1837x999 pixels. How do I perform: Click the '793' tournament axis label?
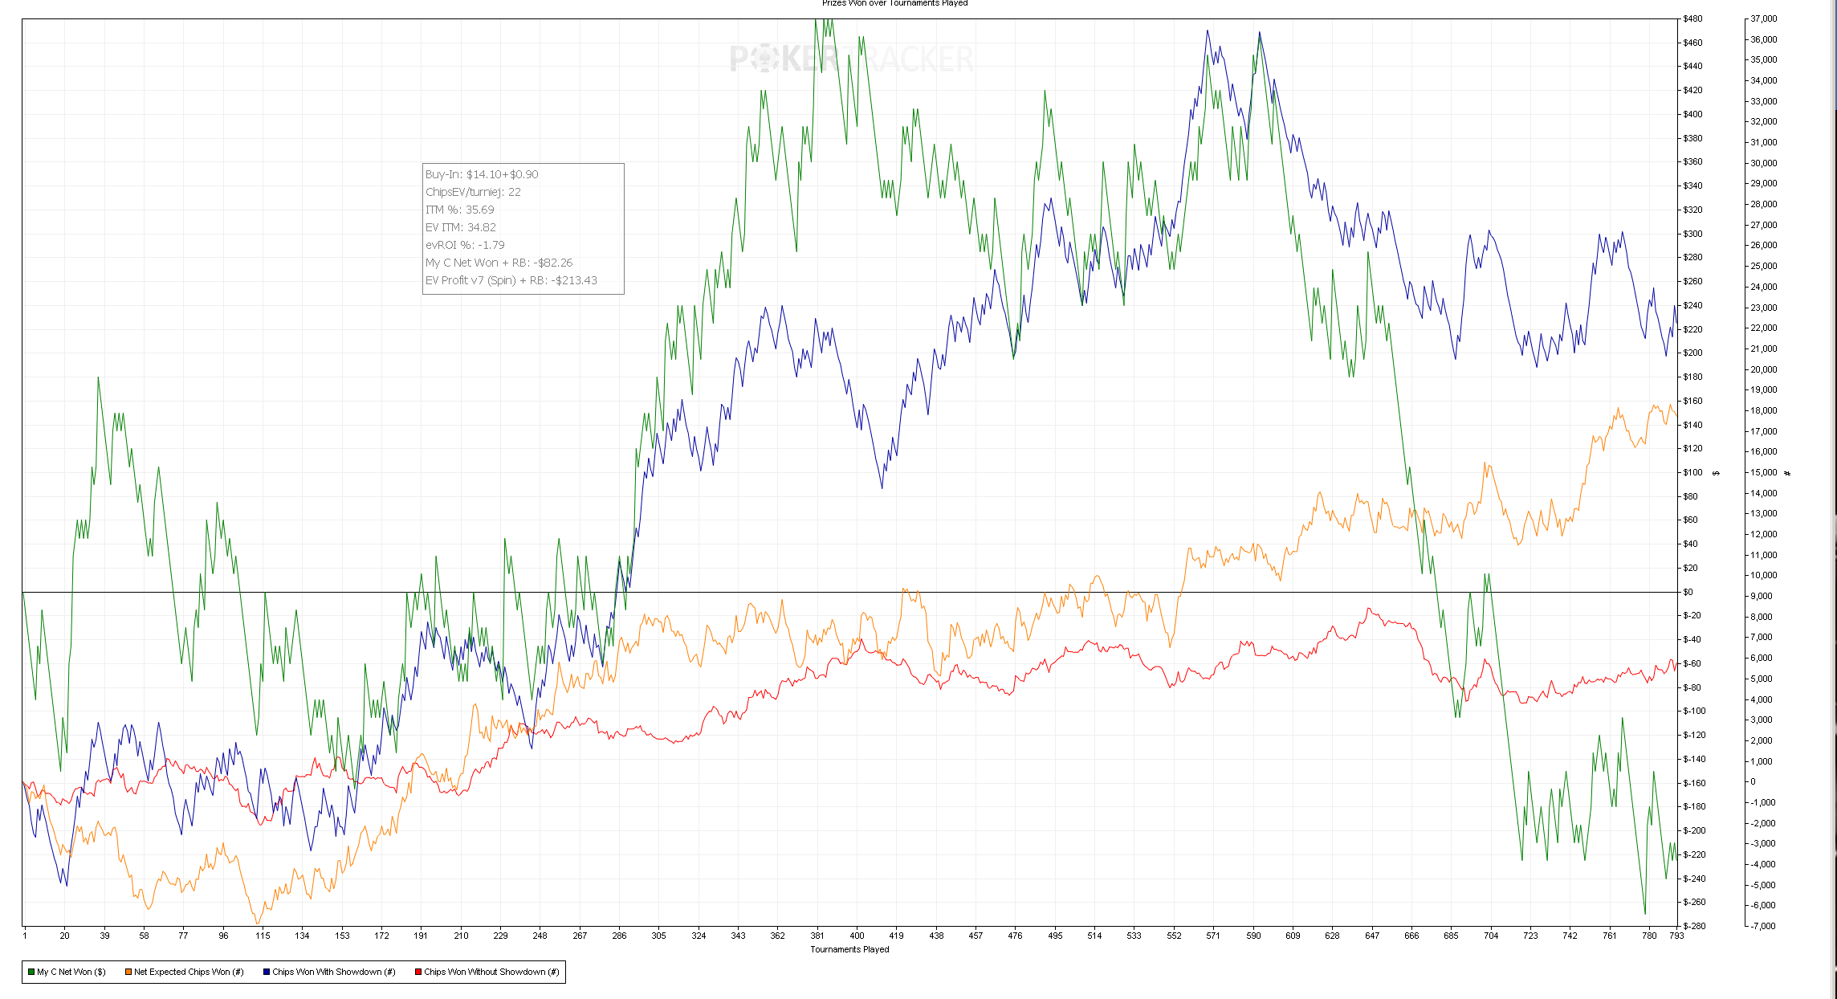(x=1676, y=935)
